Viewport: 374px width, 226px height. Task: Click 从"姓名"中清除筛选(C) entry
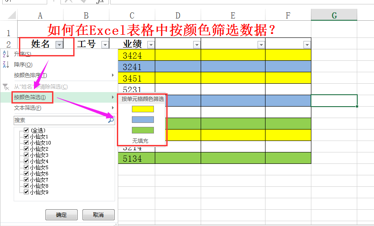click(59, 87)
